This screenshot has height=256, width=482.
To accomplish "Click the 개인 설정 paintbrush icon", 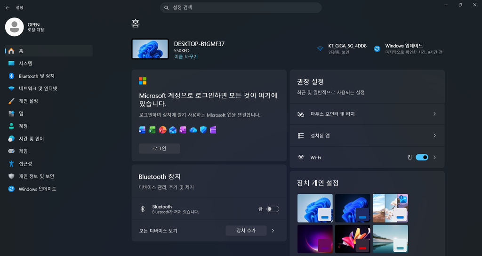I will (x=11, y=101).
